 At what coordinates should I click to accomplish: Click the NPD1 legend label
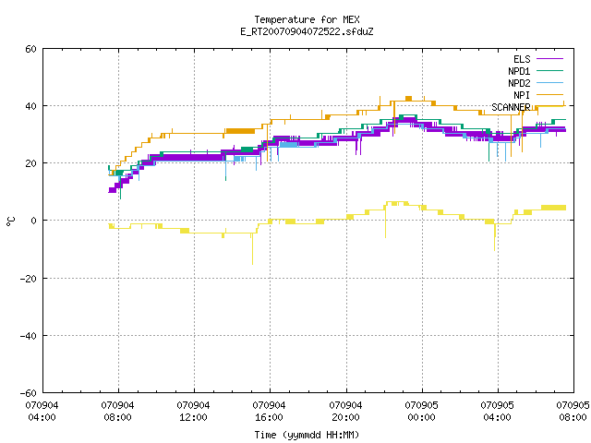pos(519,71)
